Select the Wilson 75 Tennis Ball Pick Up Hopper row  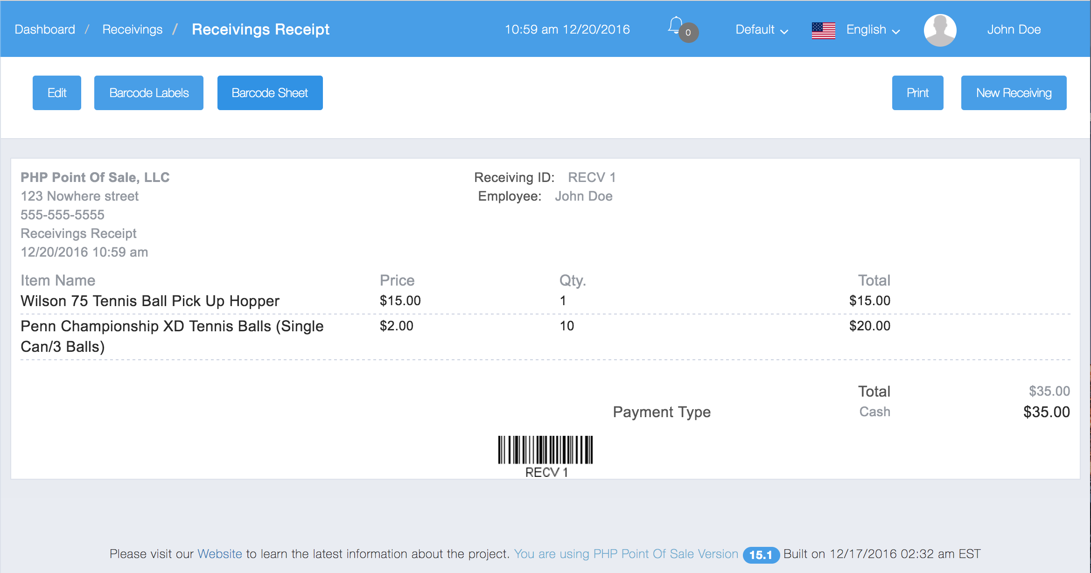tap(545, 301)
